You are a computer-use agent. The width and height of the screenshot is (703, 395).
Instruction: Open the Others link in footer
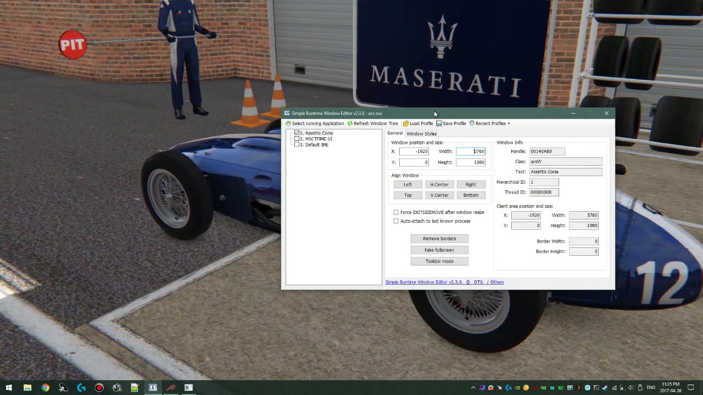497,282
